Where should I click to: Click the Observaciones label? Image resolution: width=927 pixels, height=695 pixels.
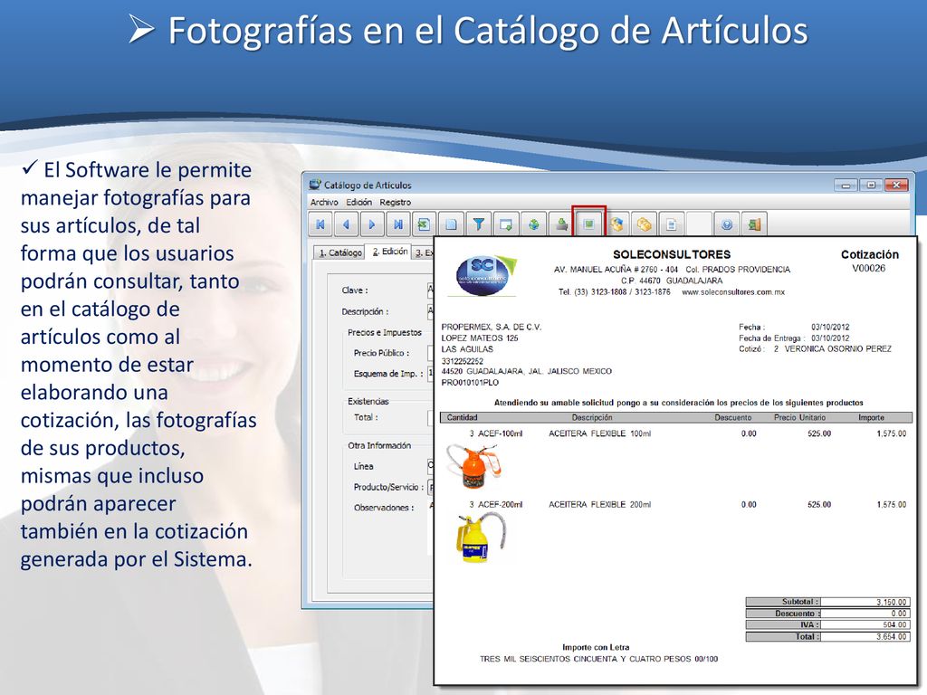click(x=384, y=508)
